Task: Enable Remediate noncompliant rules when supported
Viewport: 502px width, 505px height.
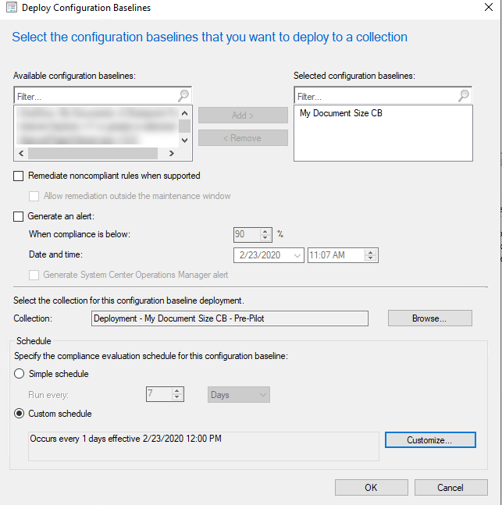Action: [x=19, y=176]
